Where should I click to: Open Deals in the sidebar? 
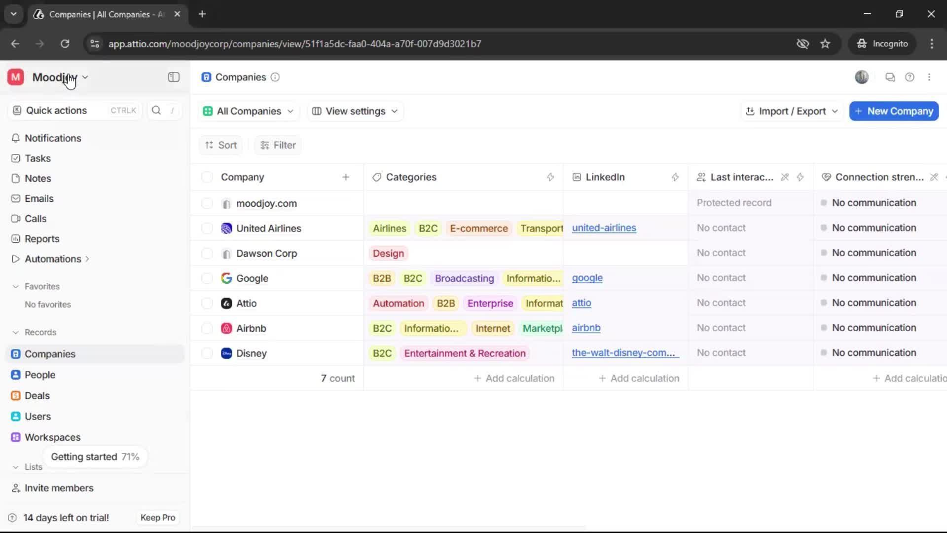[37, 396]
